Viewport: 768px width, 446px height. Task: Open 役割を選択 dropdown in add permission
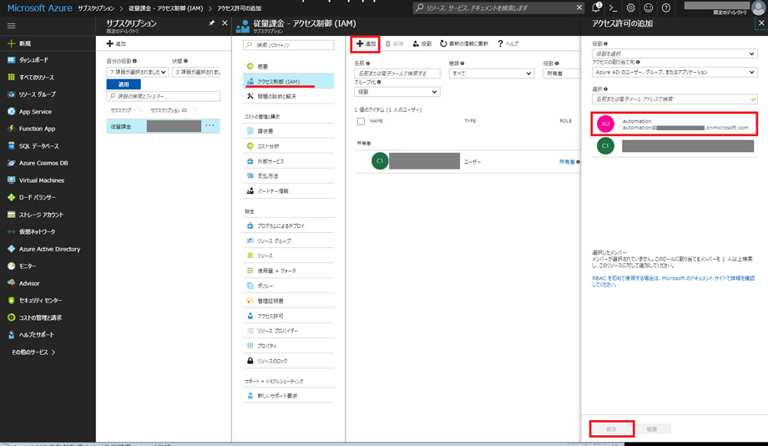pyautogui.click(x=675, y=53)
